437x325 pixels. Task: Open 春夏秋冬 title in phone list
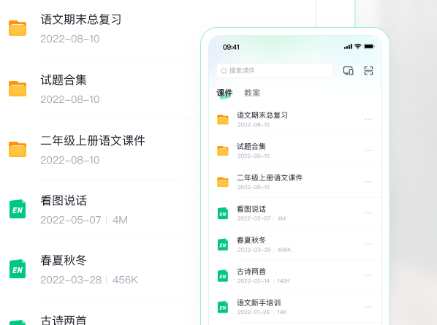click(x=251, y=240)
